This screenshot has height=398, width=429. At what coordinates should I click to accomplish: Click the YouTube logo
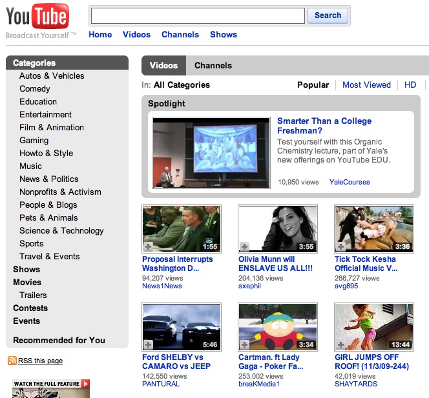point(37,16)
